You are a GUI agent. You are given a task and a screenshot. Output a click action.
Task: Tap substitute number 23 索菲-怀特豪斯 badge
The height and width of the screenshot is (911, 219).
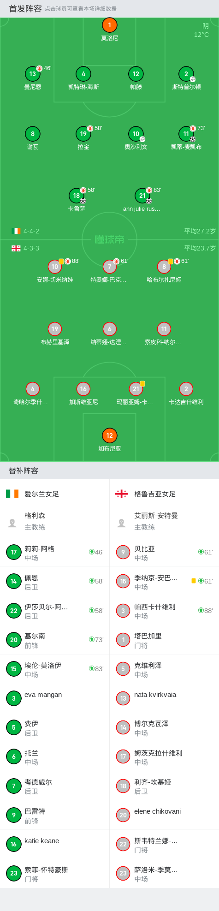click(x=14, y=873)
